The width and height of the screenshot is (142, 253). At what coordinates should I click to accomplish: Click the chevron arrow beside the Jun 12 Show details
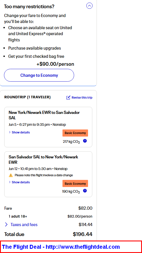click(10, 182)
